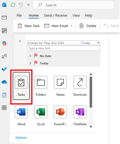120x144 pixels.
Task: Expand the No Date task group
Action: point(30,56)
